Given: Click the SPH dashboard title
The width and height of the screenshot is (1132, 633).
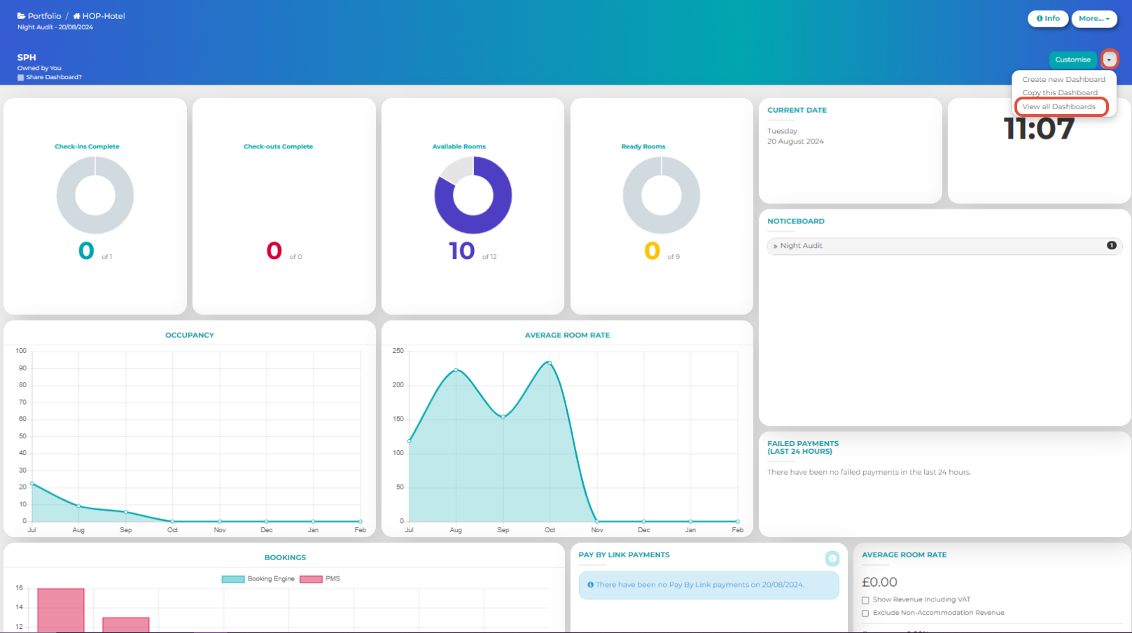Looking at the screenshot, I should coord(27,57).
